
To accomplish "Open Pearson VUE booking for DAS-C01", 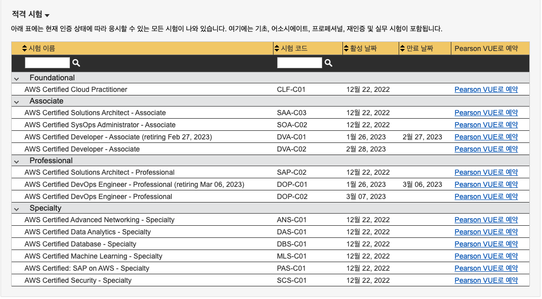I will pyautogui.click(x=486, y=232).
